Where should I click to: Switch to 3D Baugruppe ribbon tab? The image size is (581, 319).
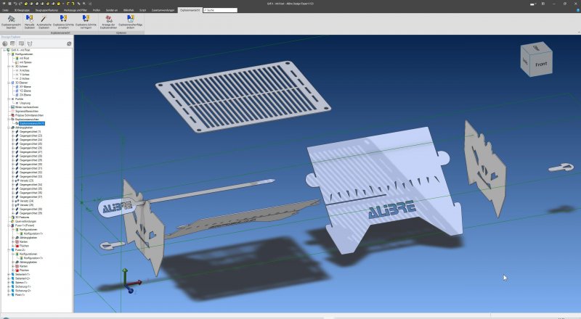click(22, 10)
